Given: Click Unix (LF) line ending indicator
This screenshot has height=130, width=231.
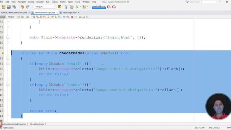Looking at the screenshot, I should (x=216, y=127).
